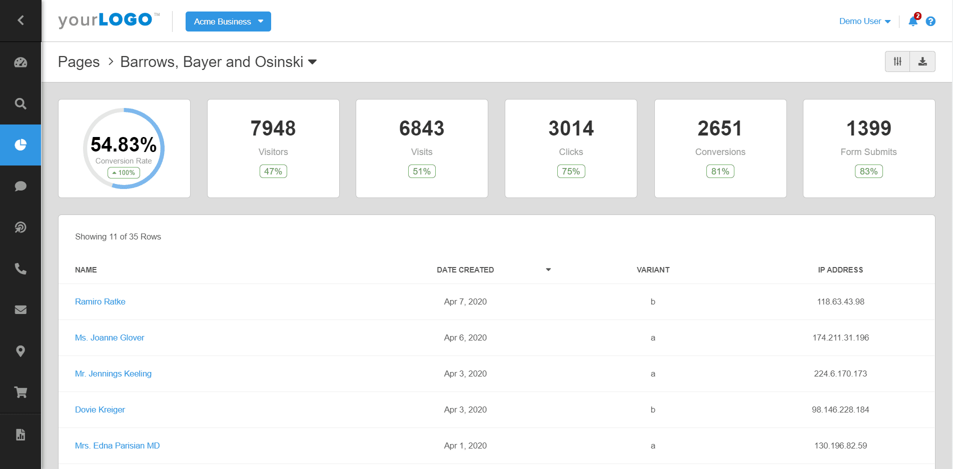Select the pie chart analytics sidebar icon
Screen dimensions: 953x469
(x=21, y=145)
